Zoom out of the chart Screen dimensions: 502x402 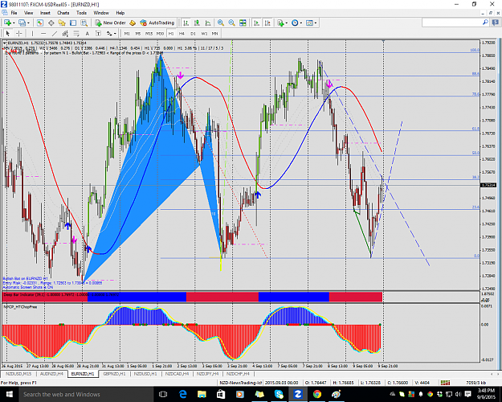231,23
